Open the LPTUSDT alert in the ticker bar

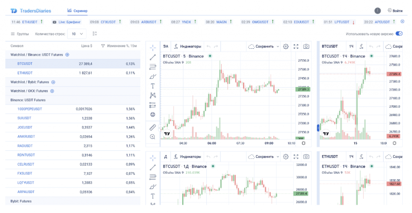click(339, 22)
